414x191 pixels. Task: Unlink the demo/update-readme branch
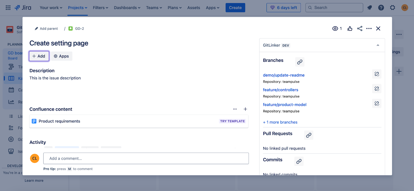pyautogui.click(x=376, y=74)
